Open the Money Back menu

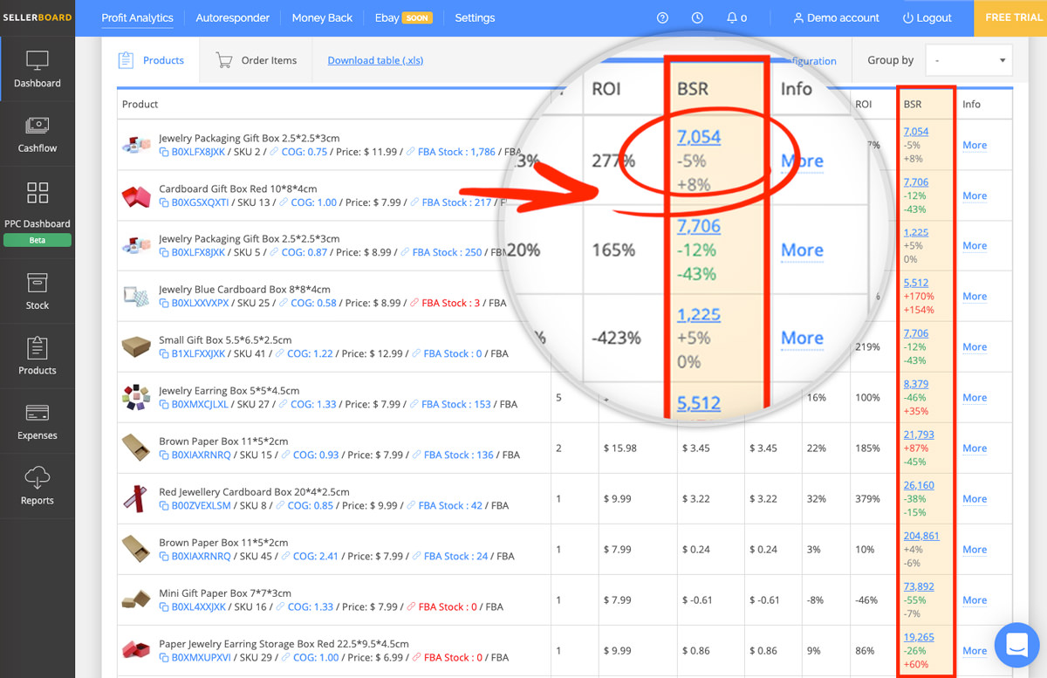coord(322,17)
